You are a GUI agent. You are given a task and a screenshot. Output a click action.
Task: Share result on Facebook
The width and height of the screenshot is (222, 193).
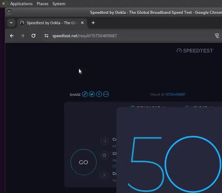pos(99,94)
